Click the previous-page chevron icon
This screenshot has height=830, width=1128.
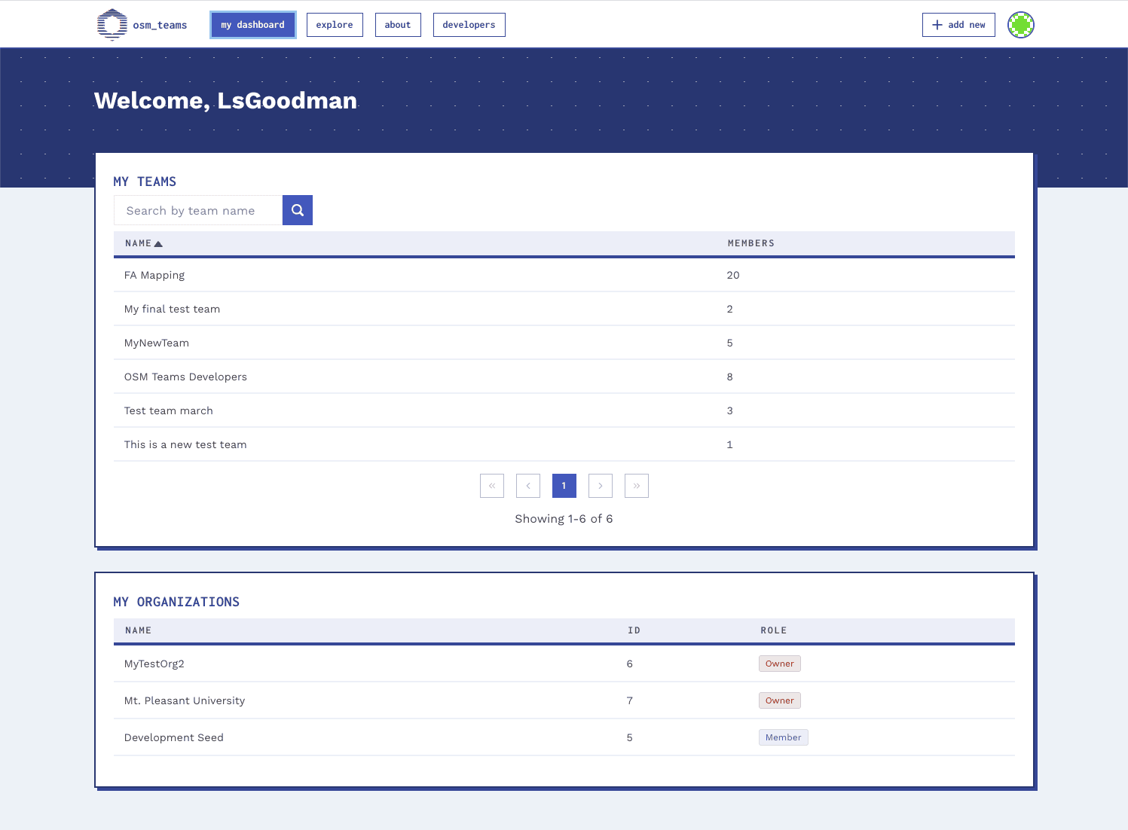click(x=527, y=486)
